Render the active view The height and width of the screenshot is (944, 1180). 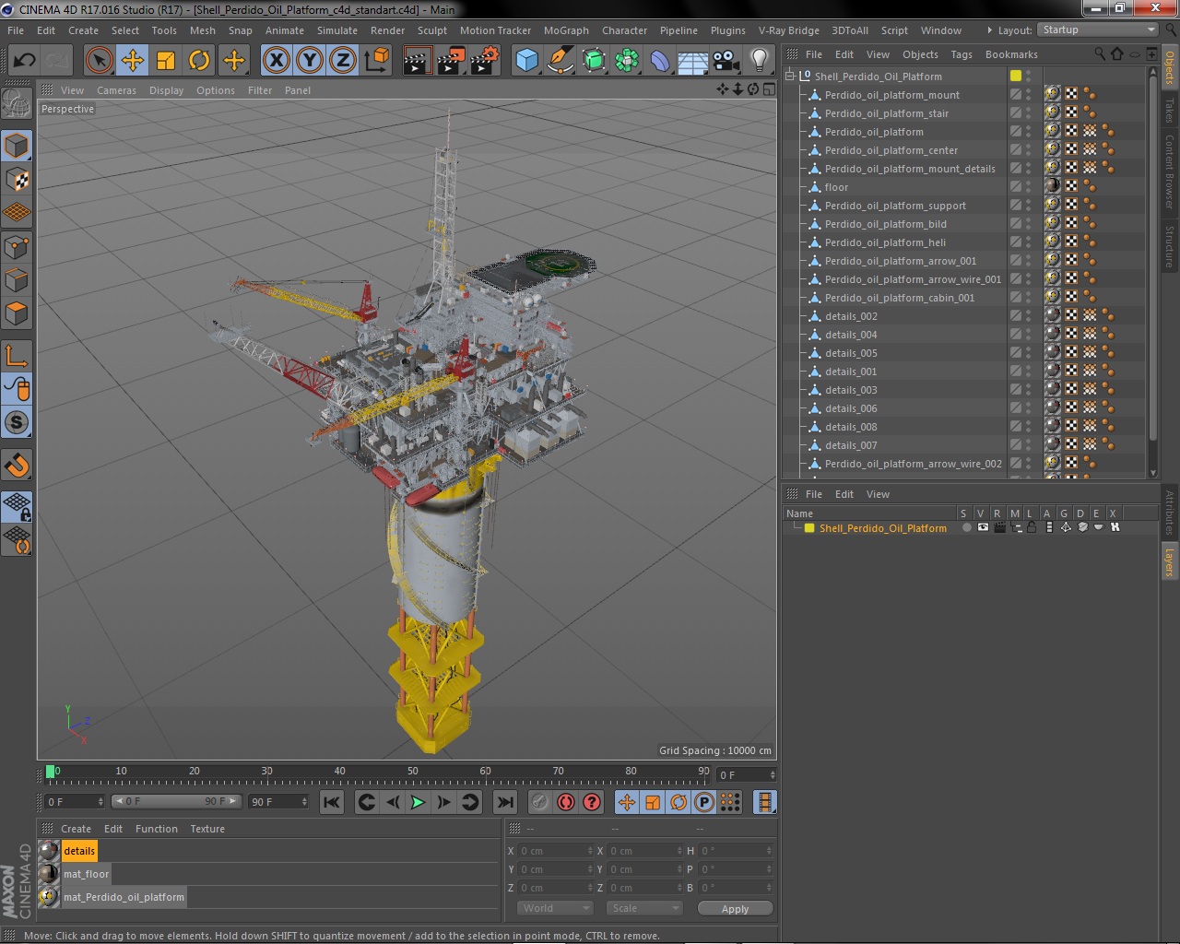point(417,61)
